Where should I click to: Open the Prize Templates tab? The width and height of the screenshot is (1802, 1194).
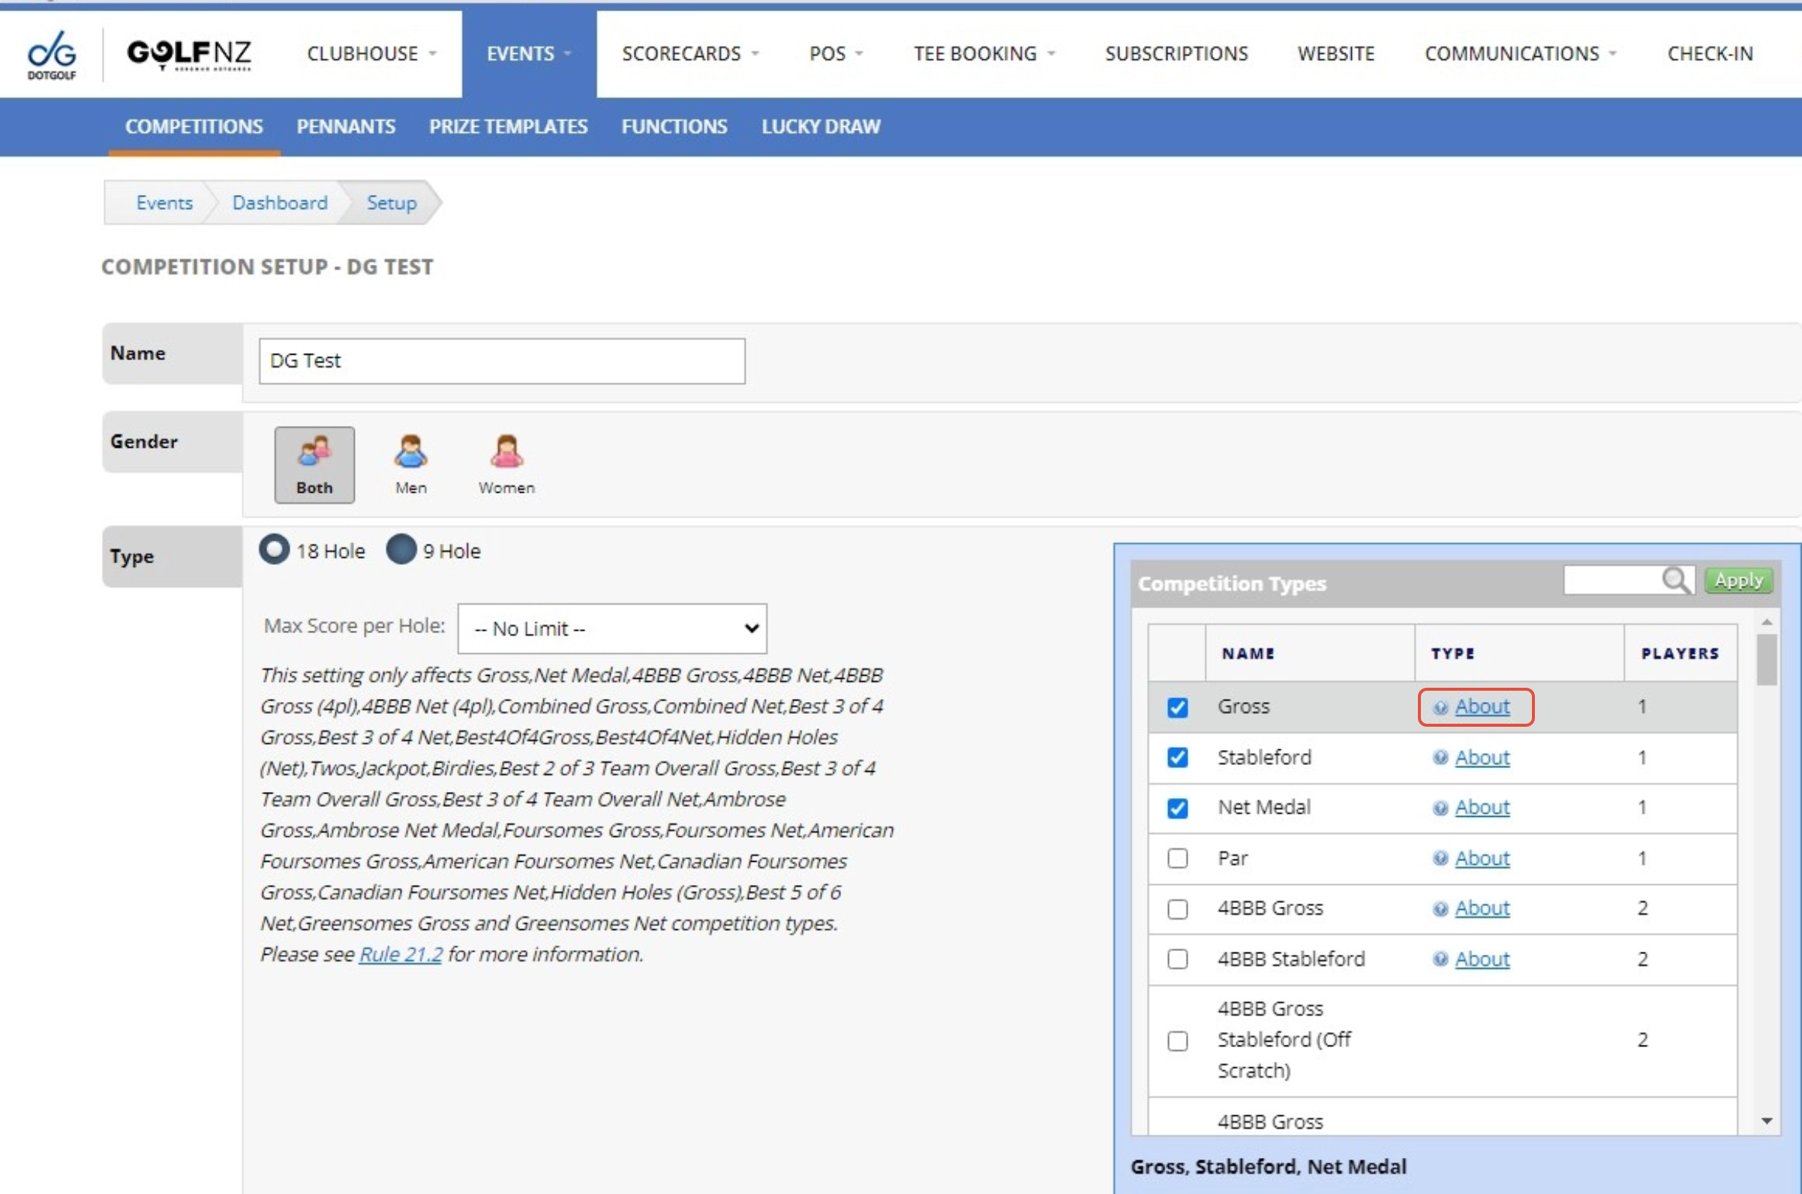coord(508,127)
